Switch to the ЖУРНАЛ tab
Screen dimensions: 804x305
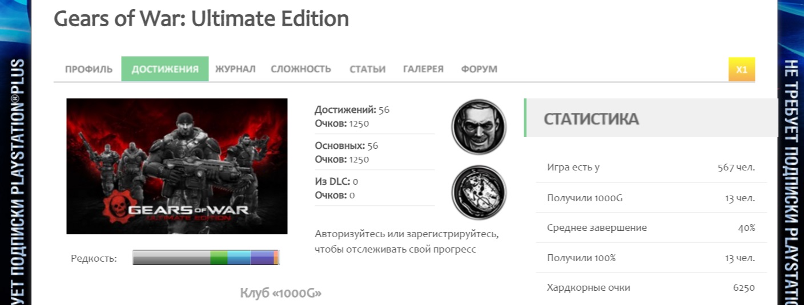click(x=235, y=69)
